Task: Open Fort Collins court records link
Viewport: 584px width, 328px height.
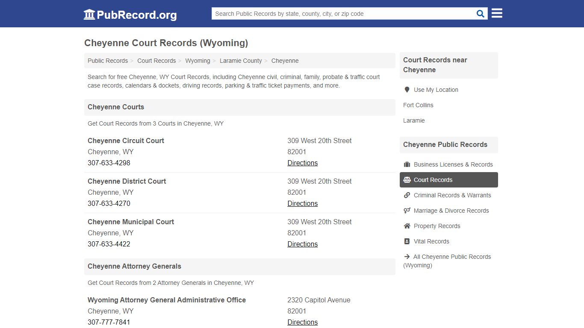Action: pyautogui.click(x=418, y=105)
